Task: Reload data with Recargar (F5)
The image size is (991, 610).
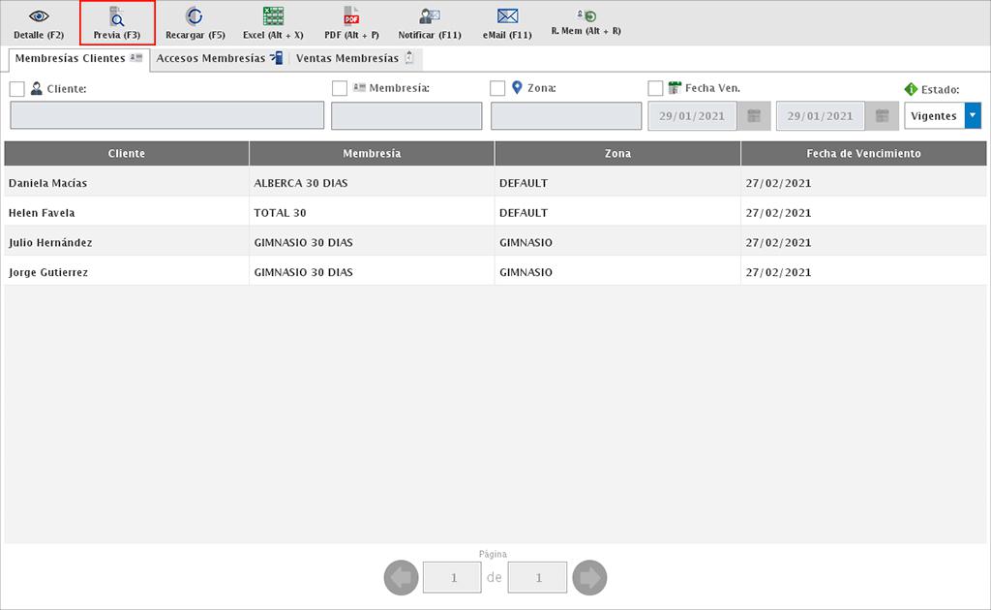Action: tap(195, 17)
